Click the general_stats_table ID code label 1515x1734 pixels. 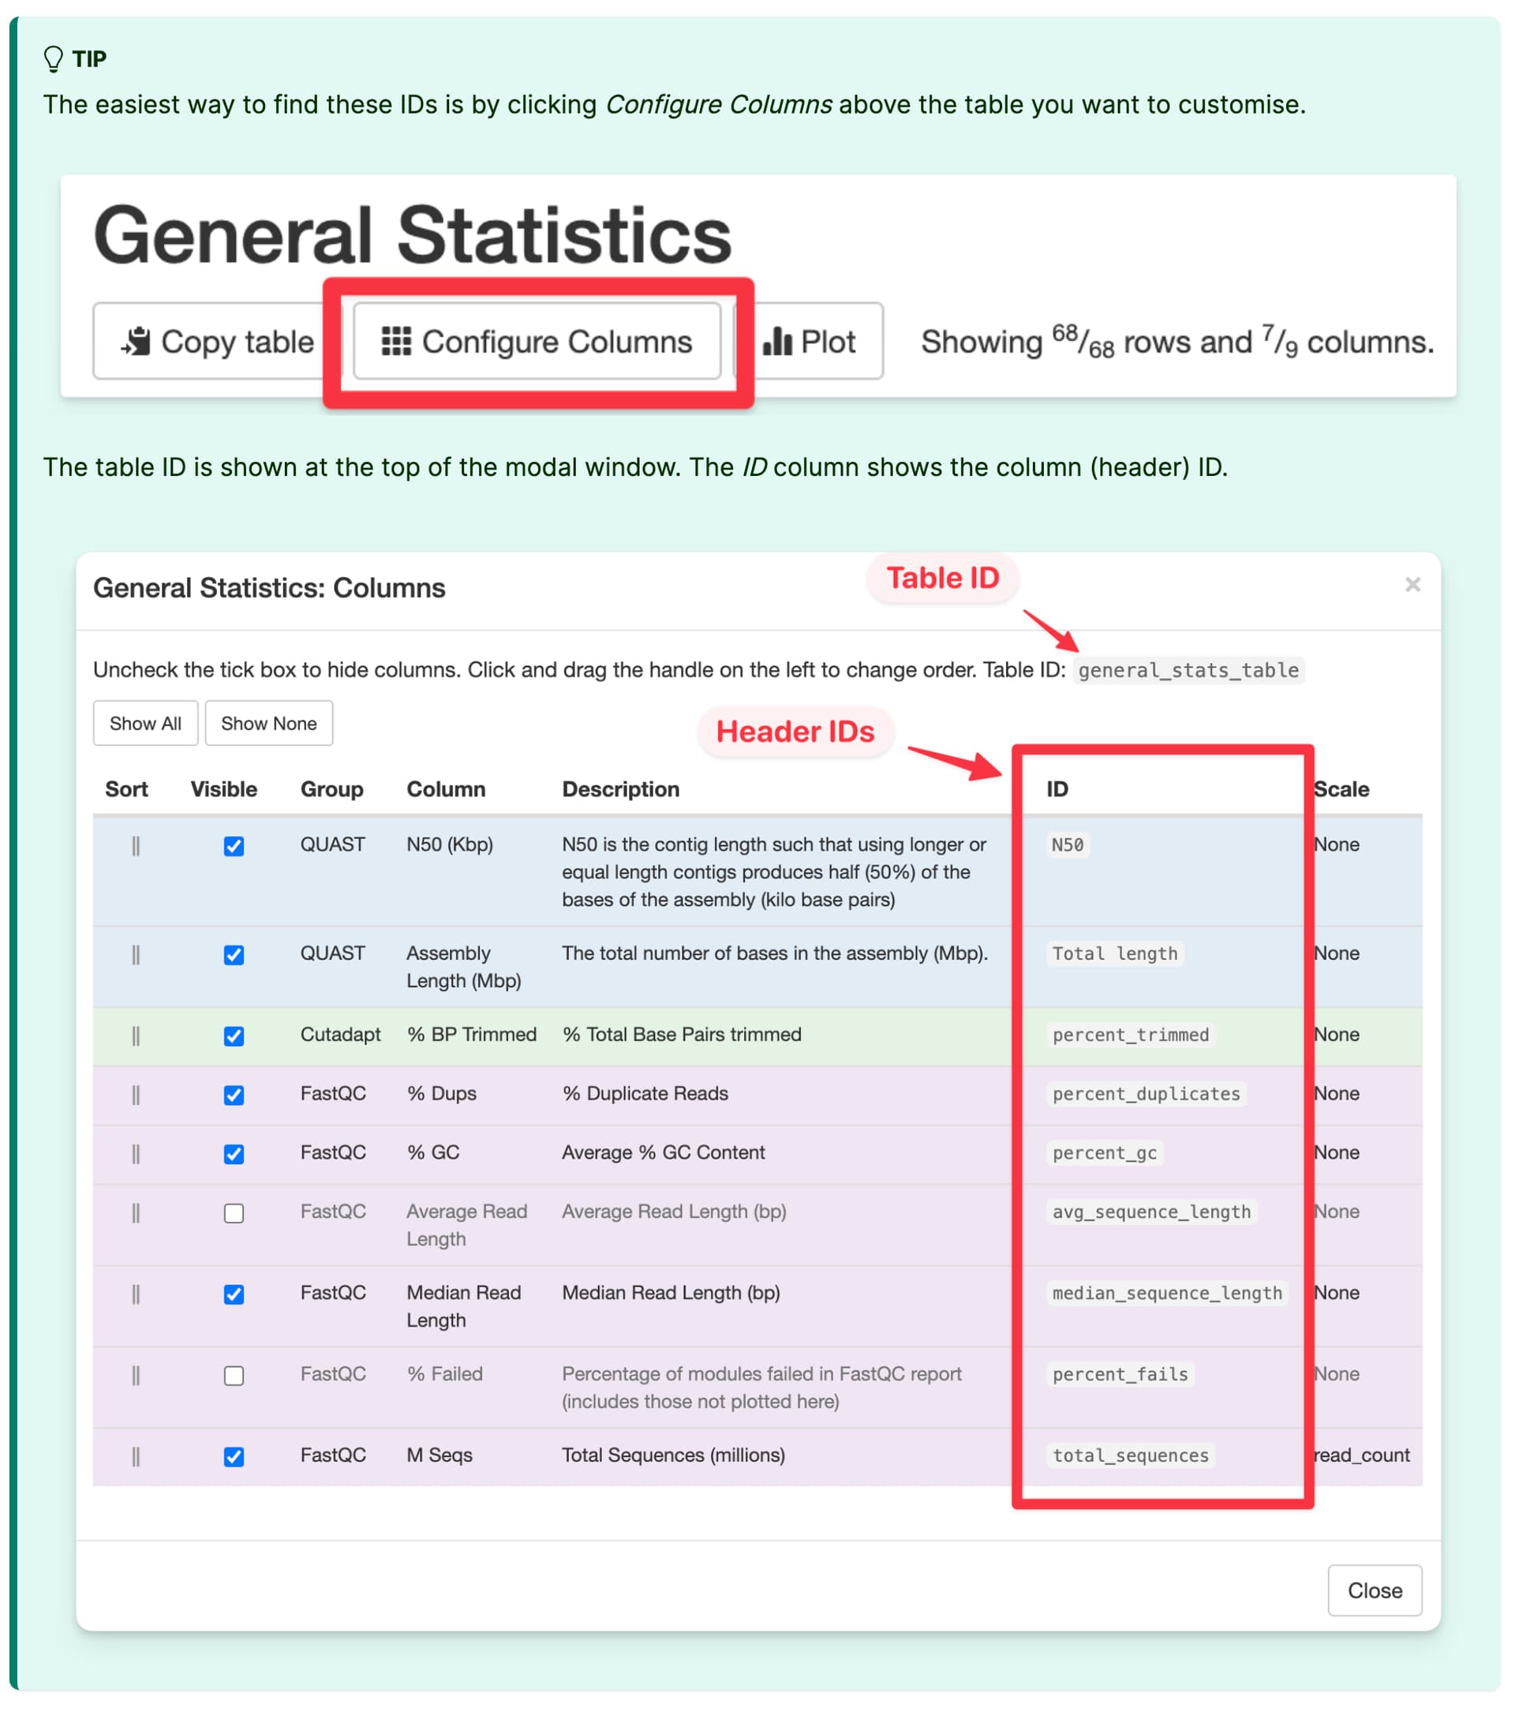pos(1188,669)
